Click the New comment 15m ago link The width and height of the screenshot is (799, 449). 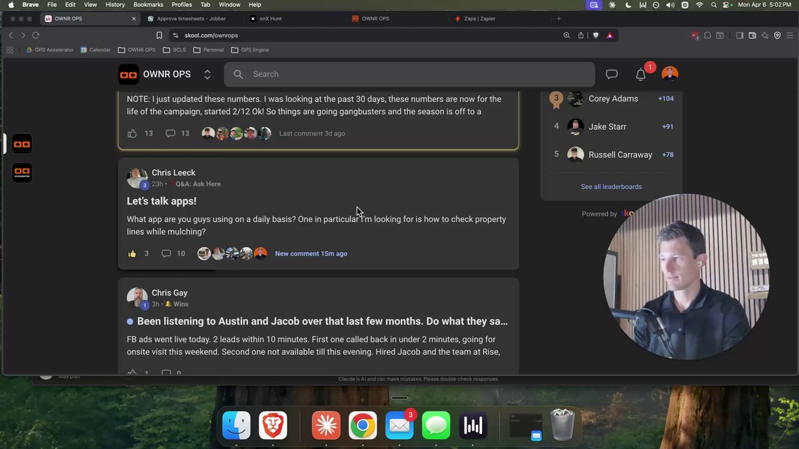point(311,253)
